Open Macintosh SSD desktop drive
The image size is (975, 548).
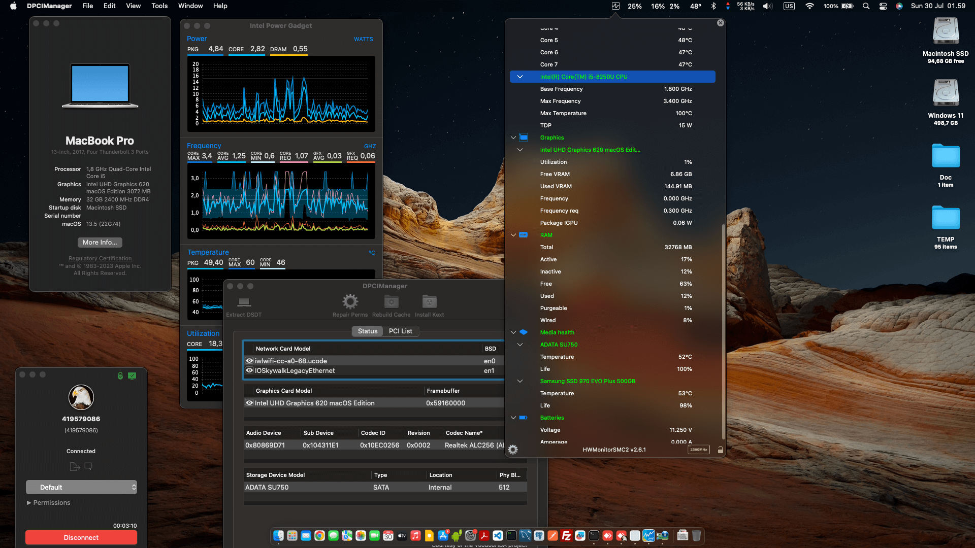tap(946, 31)
